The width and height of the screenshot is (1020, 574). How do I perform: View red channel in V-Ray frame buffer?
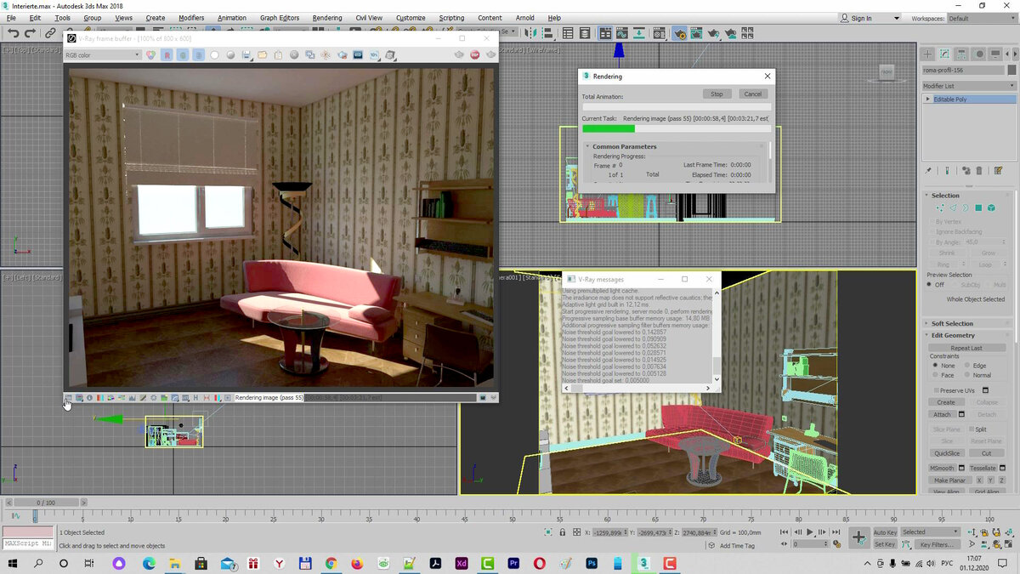[x=167, y=54]
